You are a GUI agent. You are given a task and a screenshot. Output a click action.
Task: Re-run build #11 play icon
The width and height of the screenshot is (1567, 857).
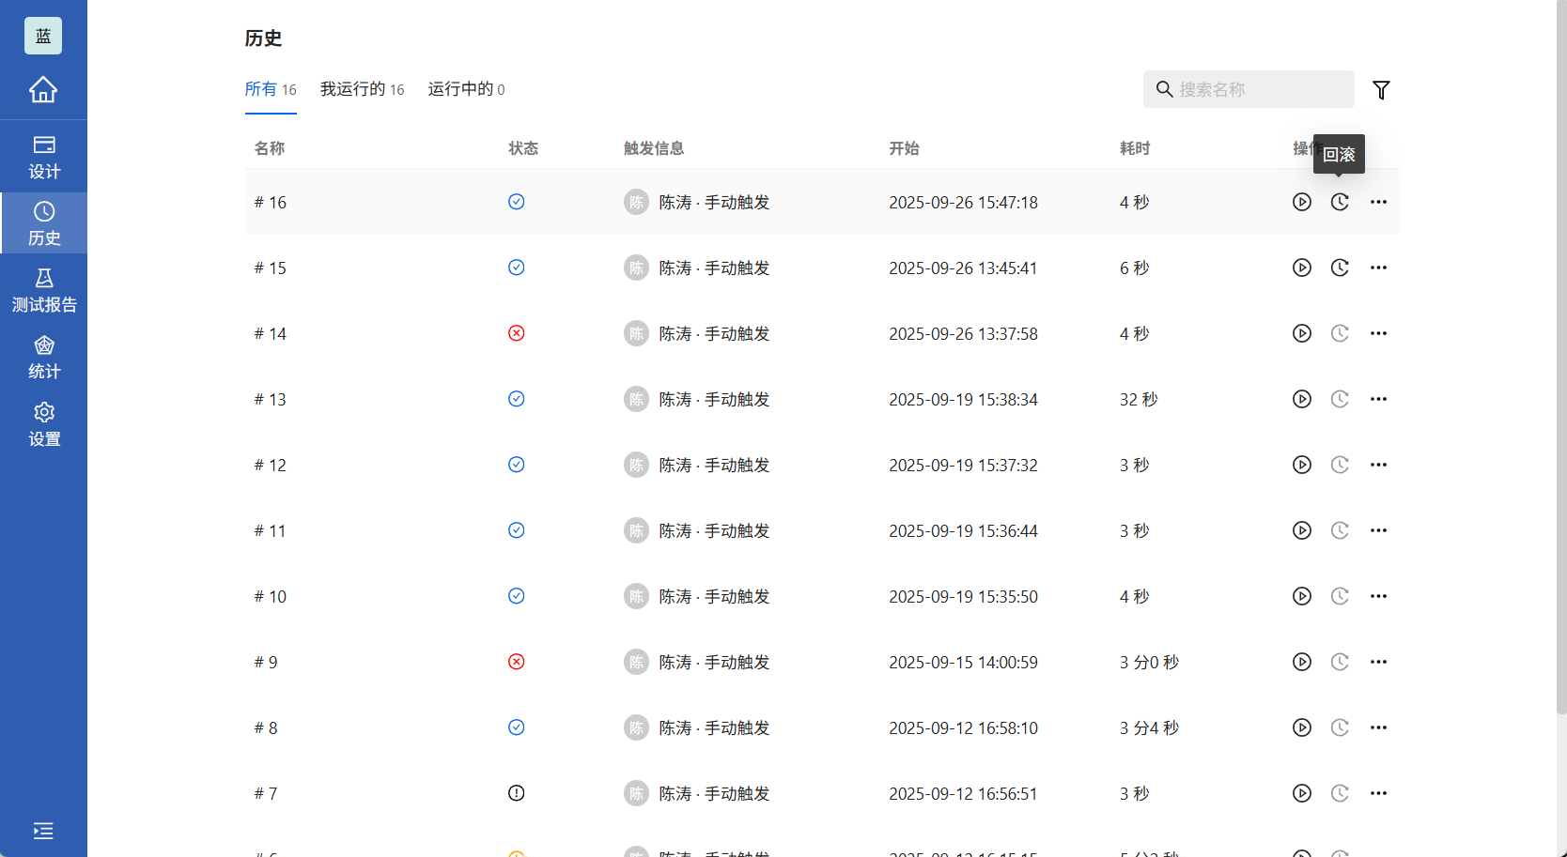pos(1302,530)
